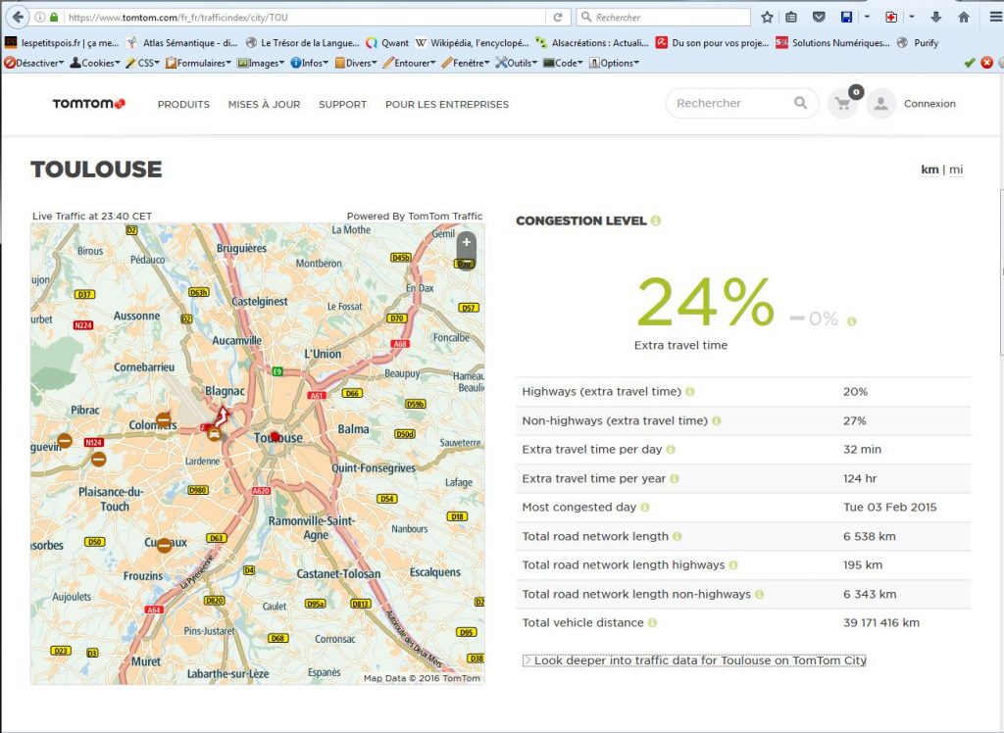1004x733 pixels.
Task: Open the Cookies dropdown in developer toolbar
Action: pos(95,63)
